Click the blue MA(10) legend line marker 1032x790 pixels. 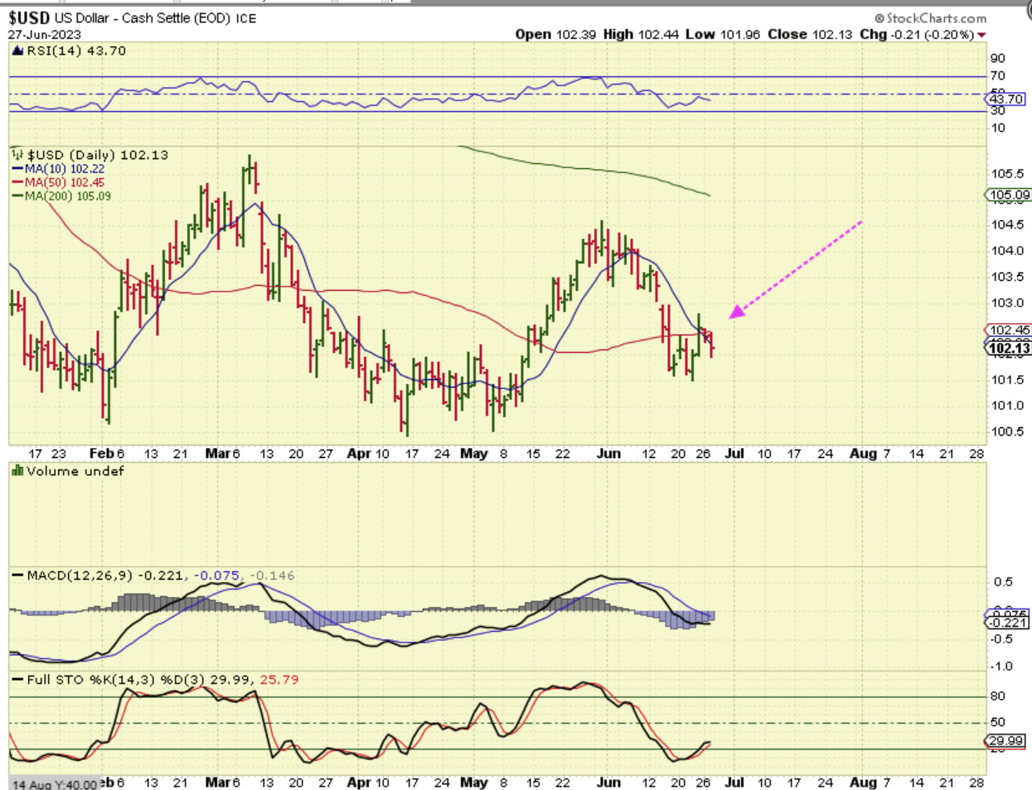point(17,169)
